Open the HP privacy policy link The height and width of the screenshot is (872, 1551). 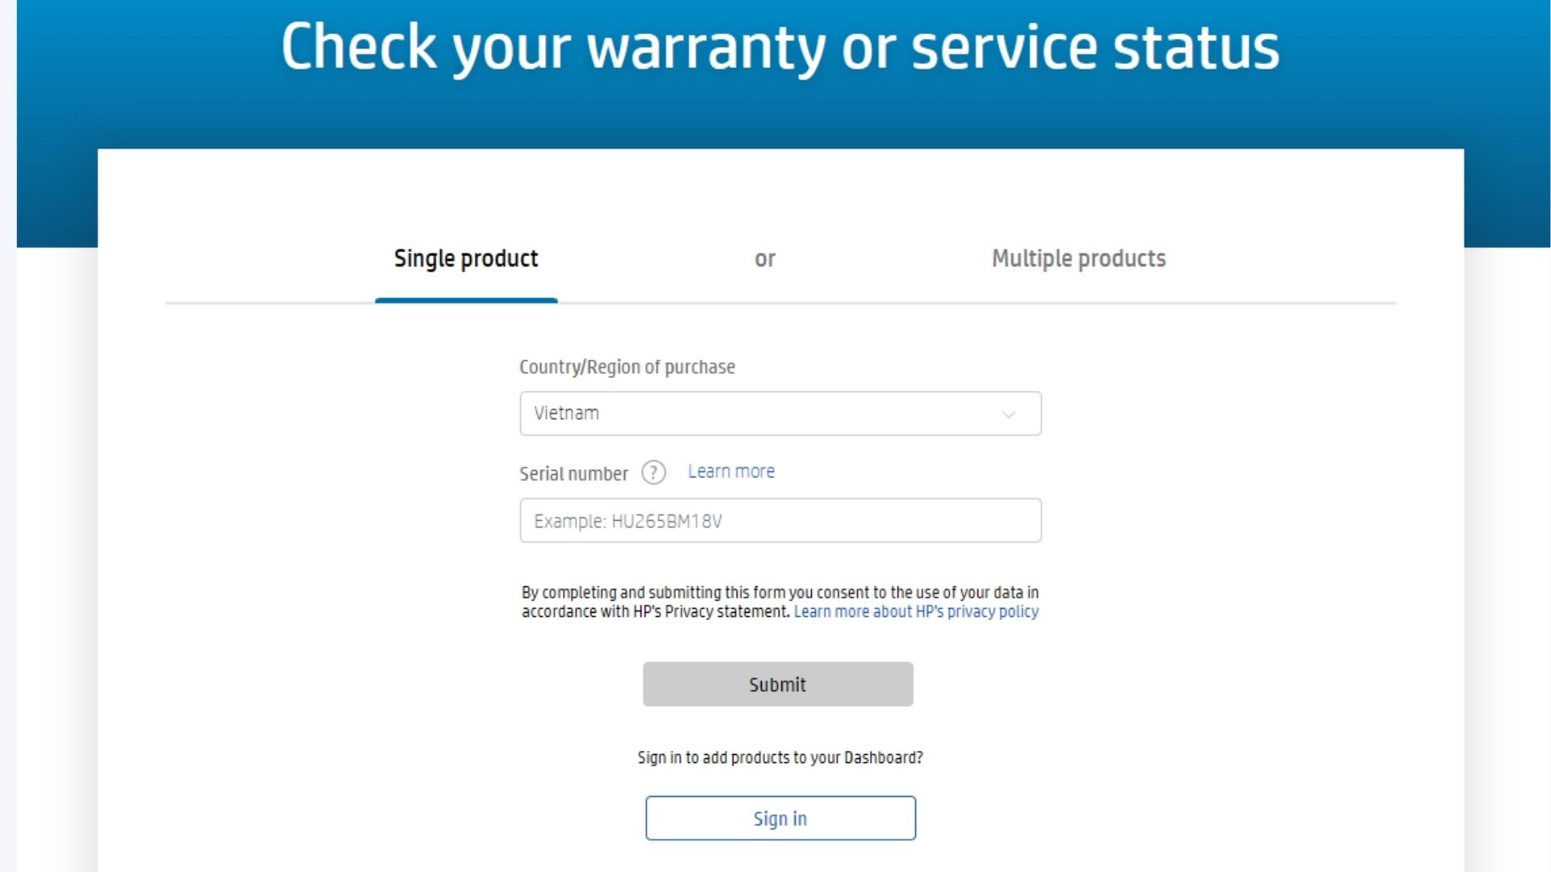[916, 612]
